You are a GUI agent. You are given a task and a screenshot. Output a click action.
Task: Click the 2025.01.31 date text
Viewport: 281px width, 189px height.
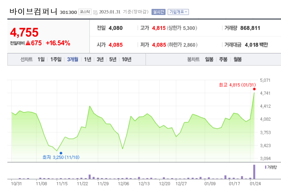(x=110, y=12)
